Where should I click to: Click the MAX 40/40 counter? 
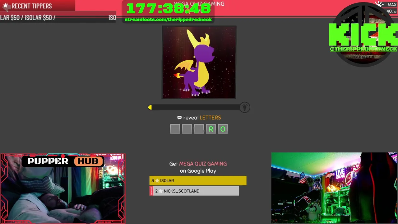(x=391, y=8)
